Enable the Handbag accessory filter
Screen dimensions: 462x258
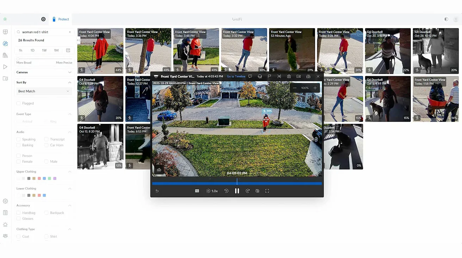[x=18, y=213]
